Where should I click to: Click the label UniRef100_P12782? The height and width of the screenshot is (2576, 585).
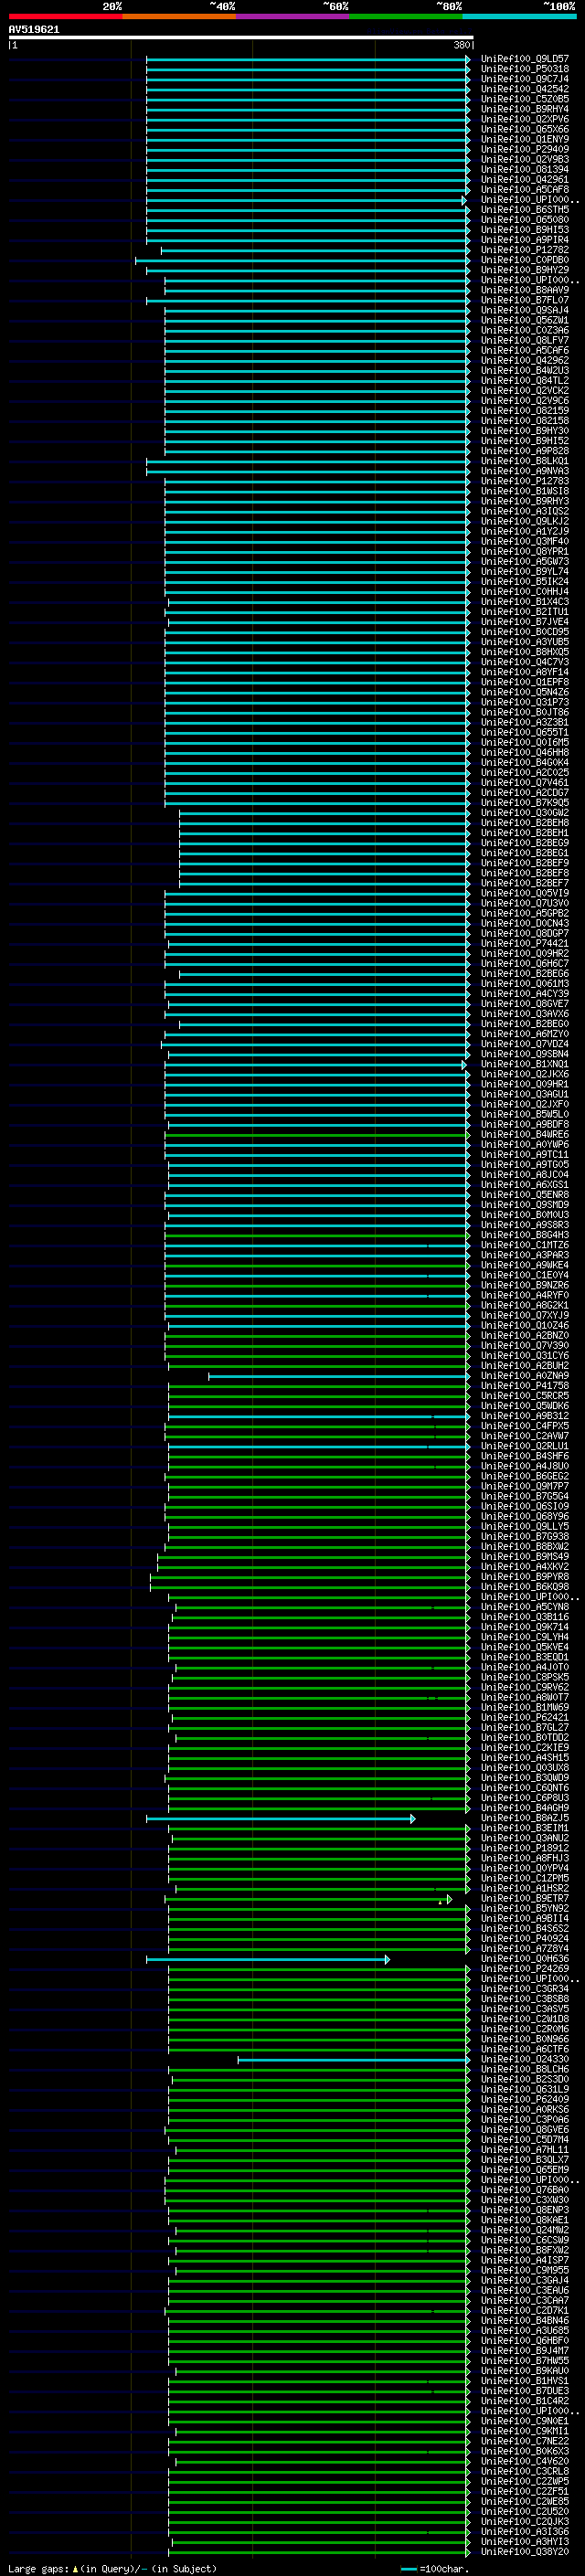[x=525, y=250]
